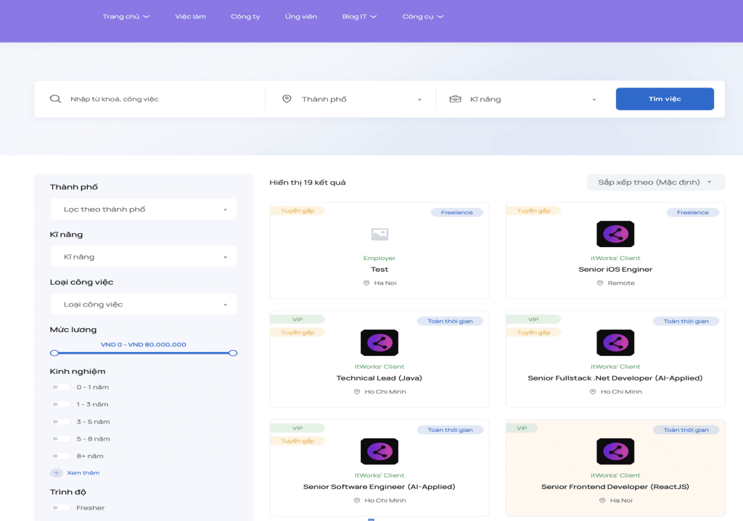Image resolution: width=743 pixels, height=521 pixels.
Task: Click itWorks' Client on Senior iOS Enginer card
Action: (x=615, y=259)
